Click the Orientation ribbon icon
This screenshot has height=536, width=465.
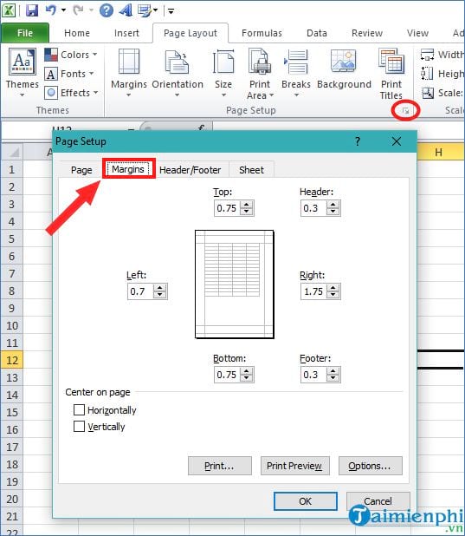[177, 62]
